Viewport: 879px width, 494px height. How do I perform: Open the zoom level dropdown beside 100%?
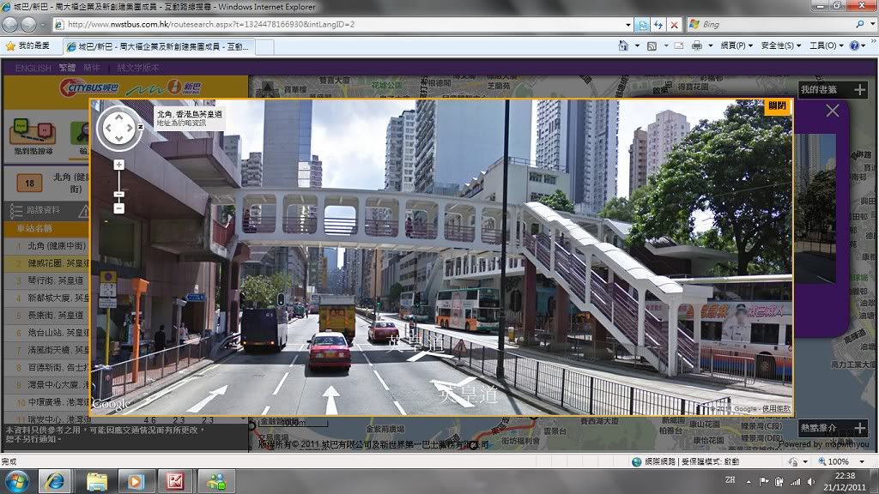coord(862,461)
